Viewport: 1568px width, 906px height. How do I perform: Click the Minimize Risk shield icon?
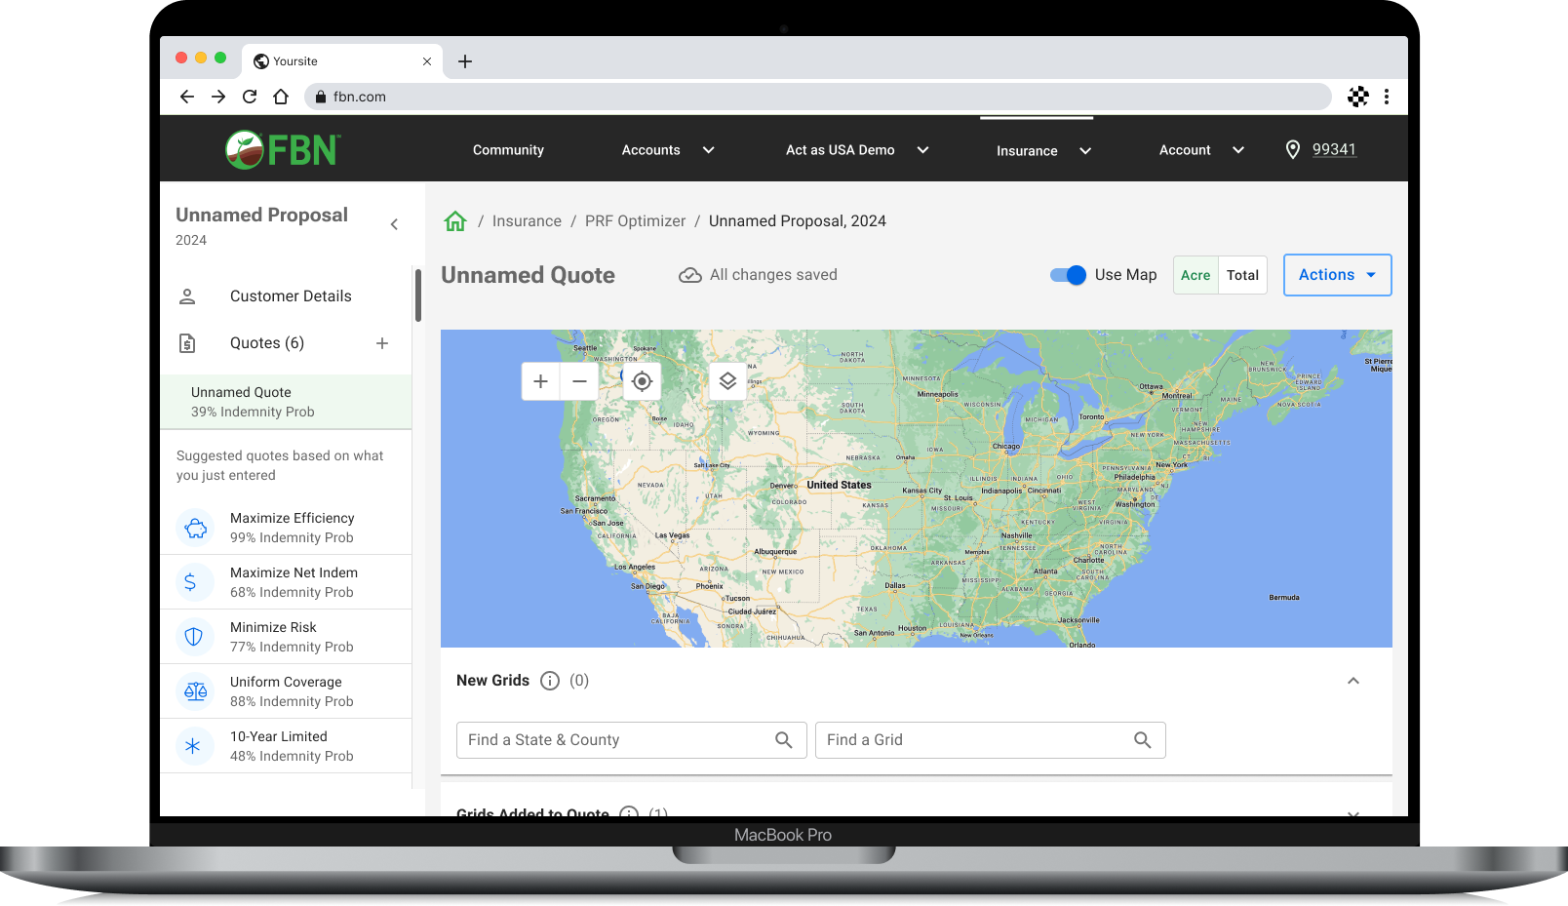click(194, 637)
